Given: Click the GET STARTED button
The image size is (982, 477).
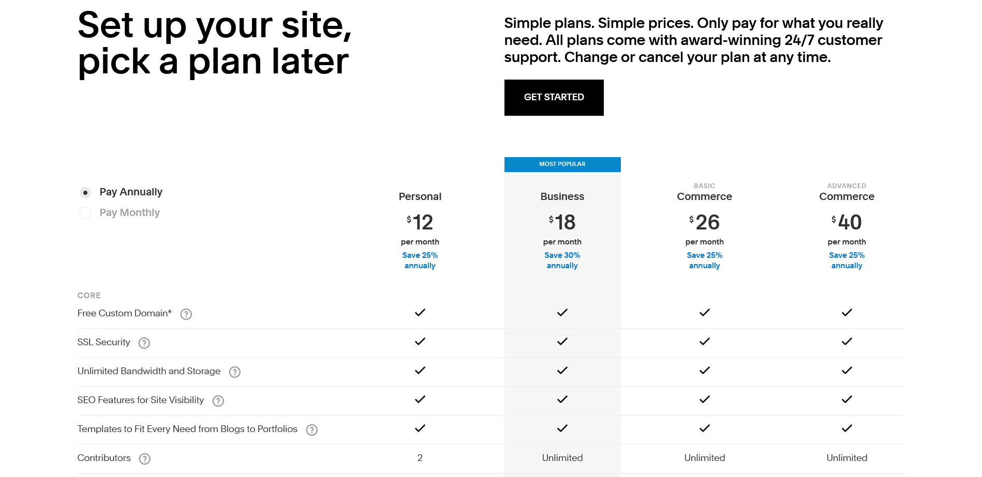Looking at the screenshot, I should coord(554,98).
